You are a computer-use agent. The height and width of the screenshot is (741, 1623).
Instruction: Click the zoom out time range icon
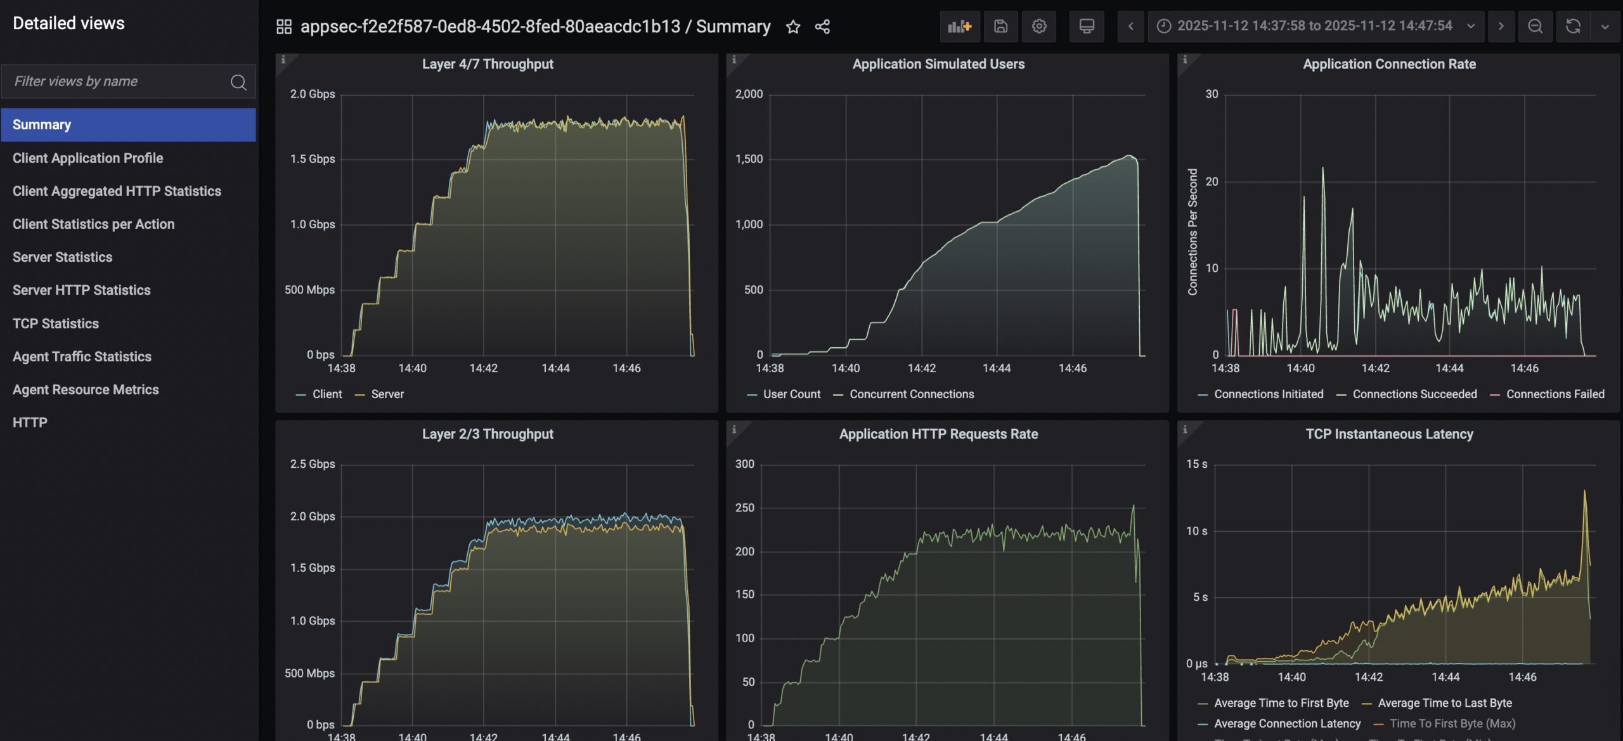click(x=1535, y=26)
